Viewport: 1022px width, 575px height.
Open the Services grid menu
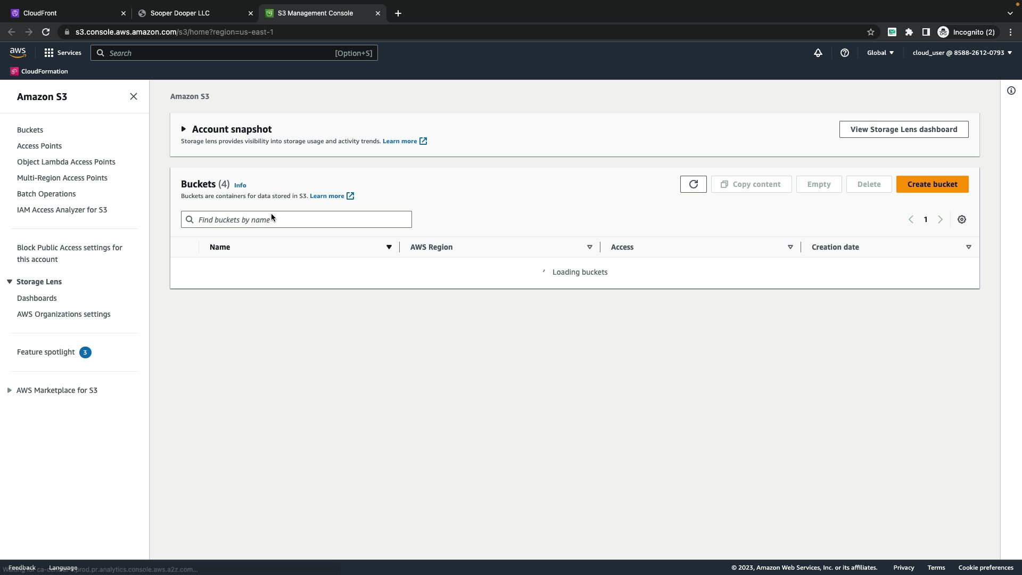tap(62, 53)
